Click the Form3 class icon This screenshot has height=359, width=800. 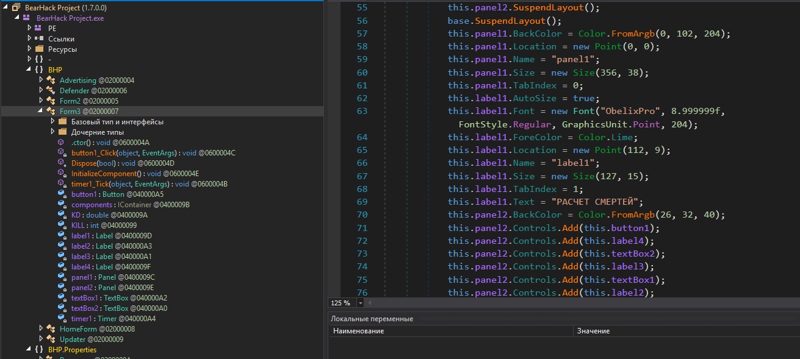pyautogui.click(x=51, y=111)
